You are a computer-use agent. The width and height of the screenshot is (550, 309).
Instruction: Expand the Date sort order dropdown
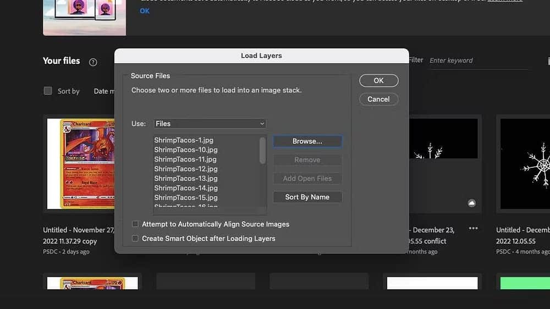[x=105, y=91]
